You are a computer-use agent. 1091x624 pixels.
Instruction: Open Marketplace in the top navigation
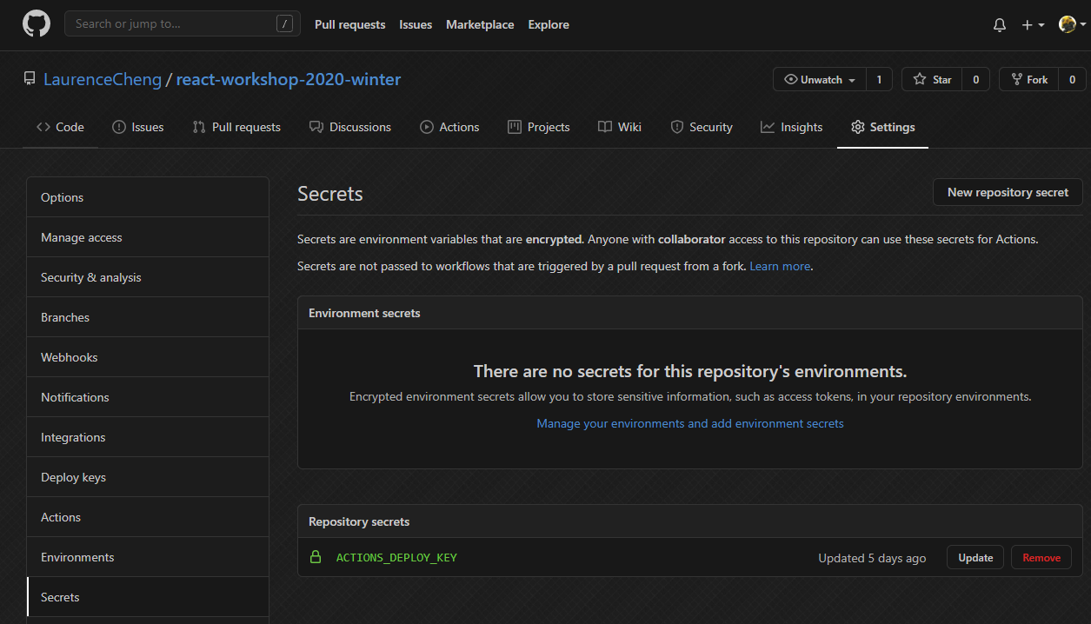[x=480, y=25]
